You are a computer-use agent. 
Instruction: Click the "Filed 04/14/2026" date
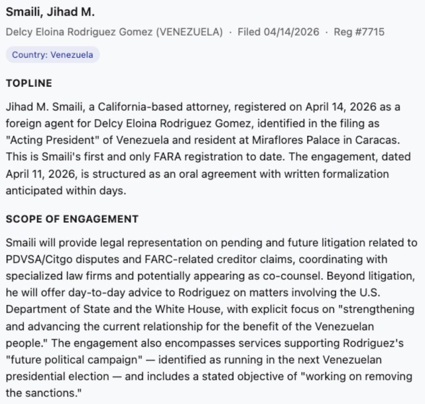278,32
